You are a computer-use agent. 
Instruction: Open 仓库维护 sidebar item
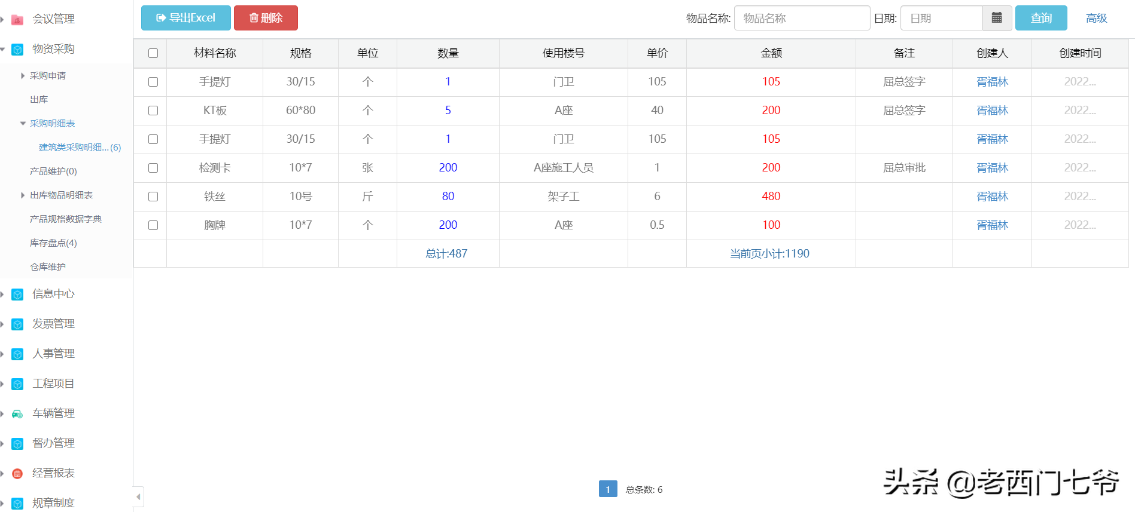point(48,267)
